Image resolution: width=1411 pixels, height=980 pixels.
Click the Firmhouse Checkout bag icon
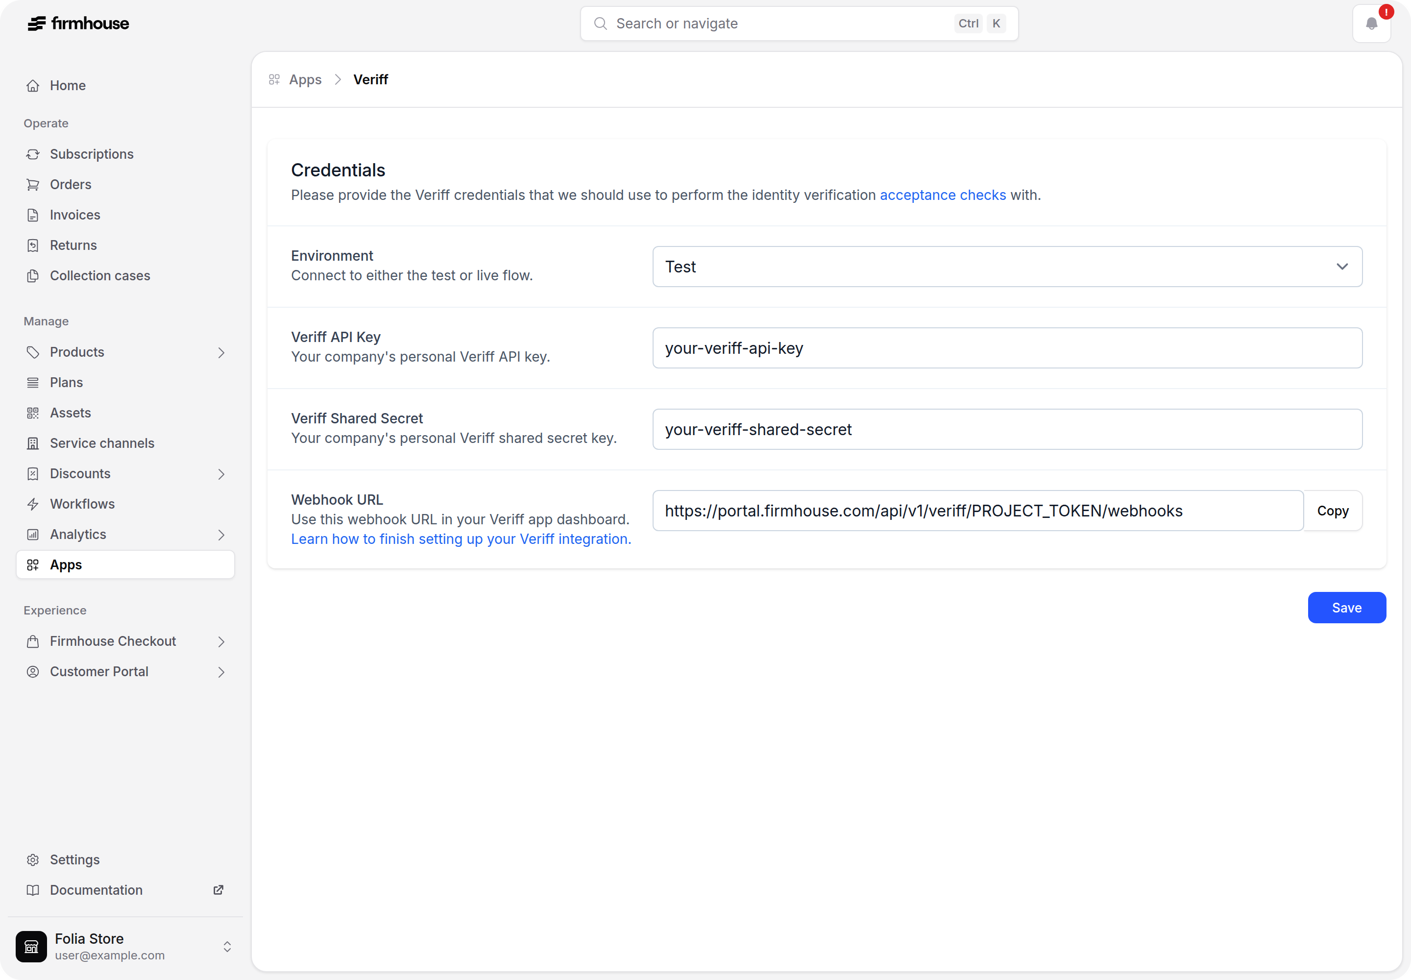tap(33, 641)
